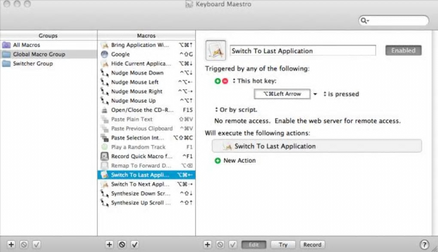This screenshot has height=252, width=438.
Task: Click green plus icon for New Action
Action: [218, 161]
